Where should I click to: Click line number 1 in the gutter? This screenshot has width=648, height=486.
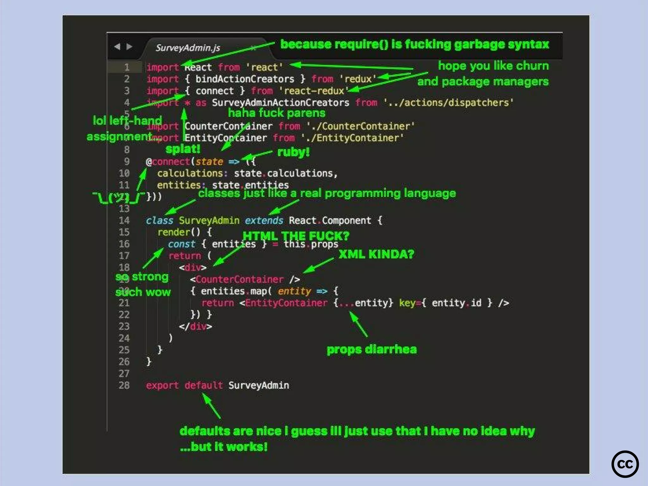pyautogui.click(x=127, y=67)
